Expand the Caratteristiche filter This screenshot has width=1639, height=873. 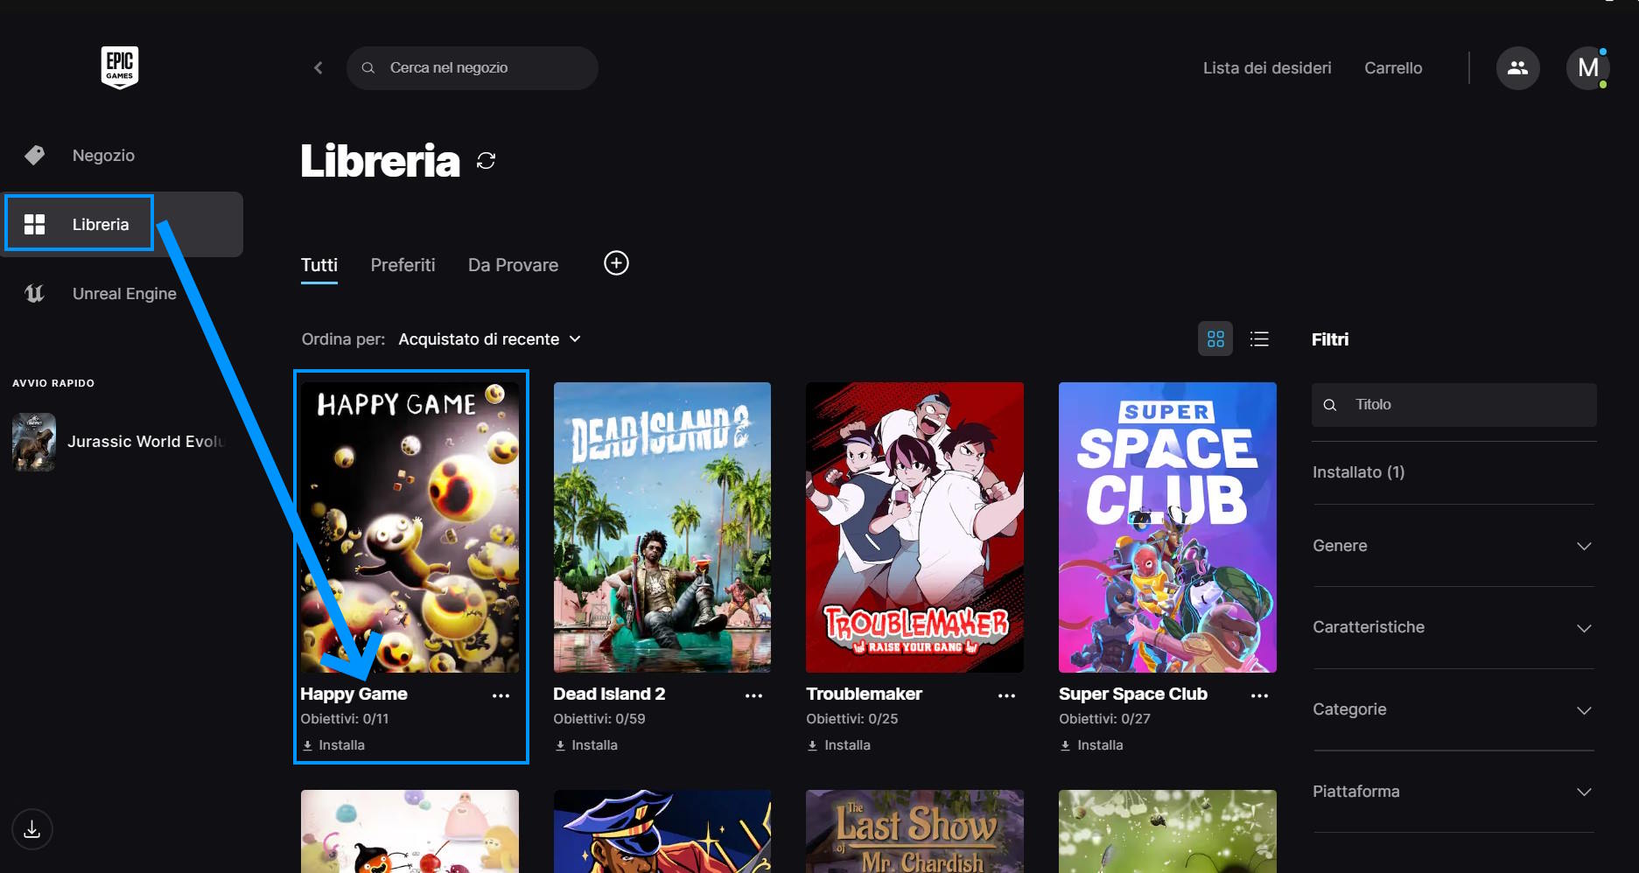click(x=1453, y=627)
